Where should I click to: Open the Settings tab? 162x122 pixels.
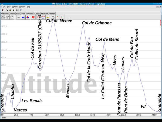click(x=52, y=13)
